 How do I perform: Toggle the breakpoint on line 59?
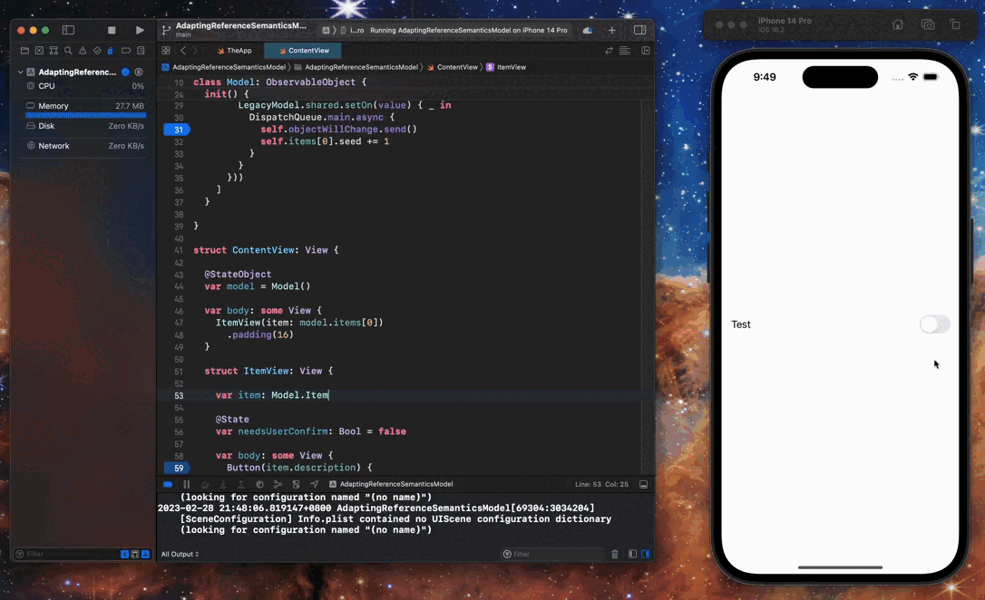[177, 469]
